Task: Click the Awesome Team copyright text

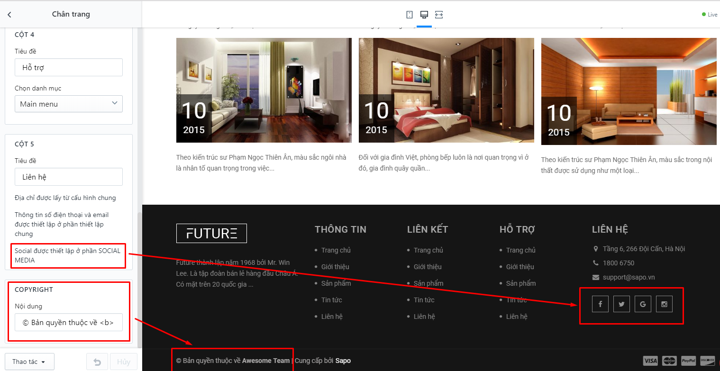Action: pyautogui.click(x=266, y=361)
